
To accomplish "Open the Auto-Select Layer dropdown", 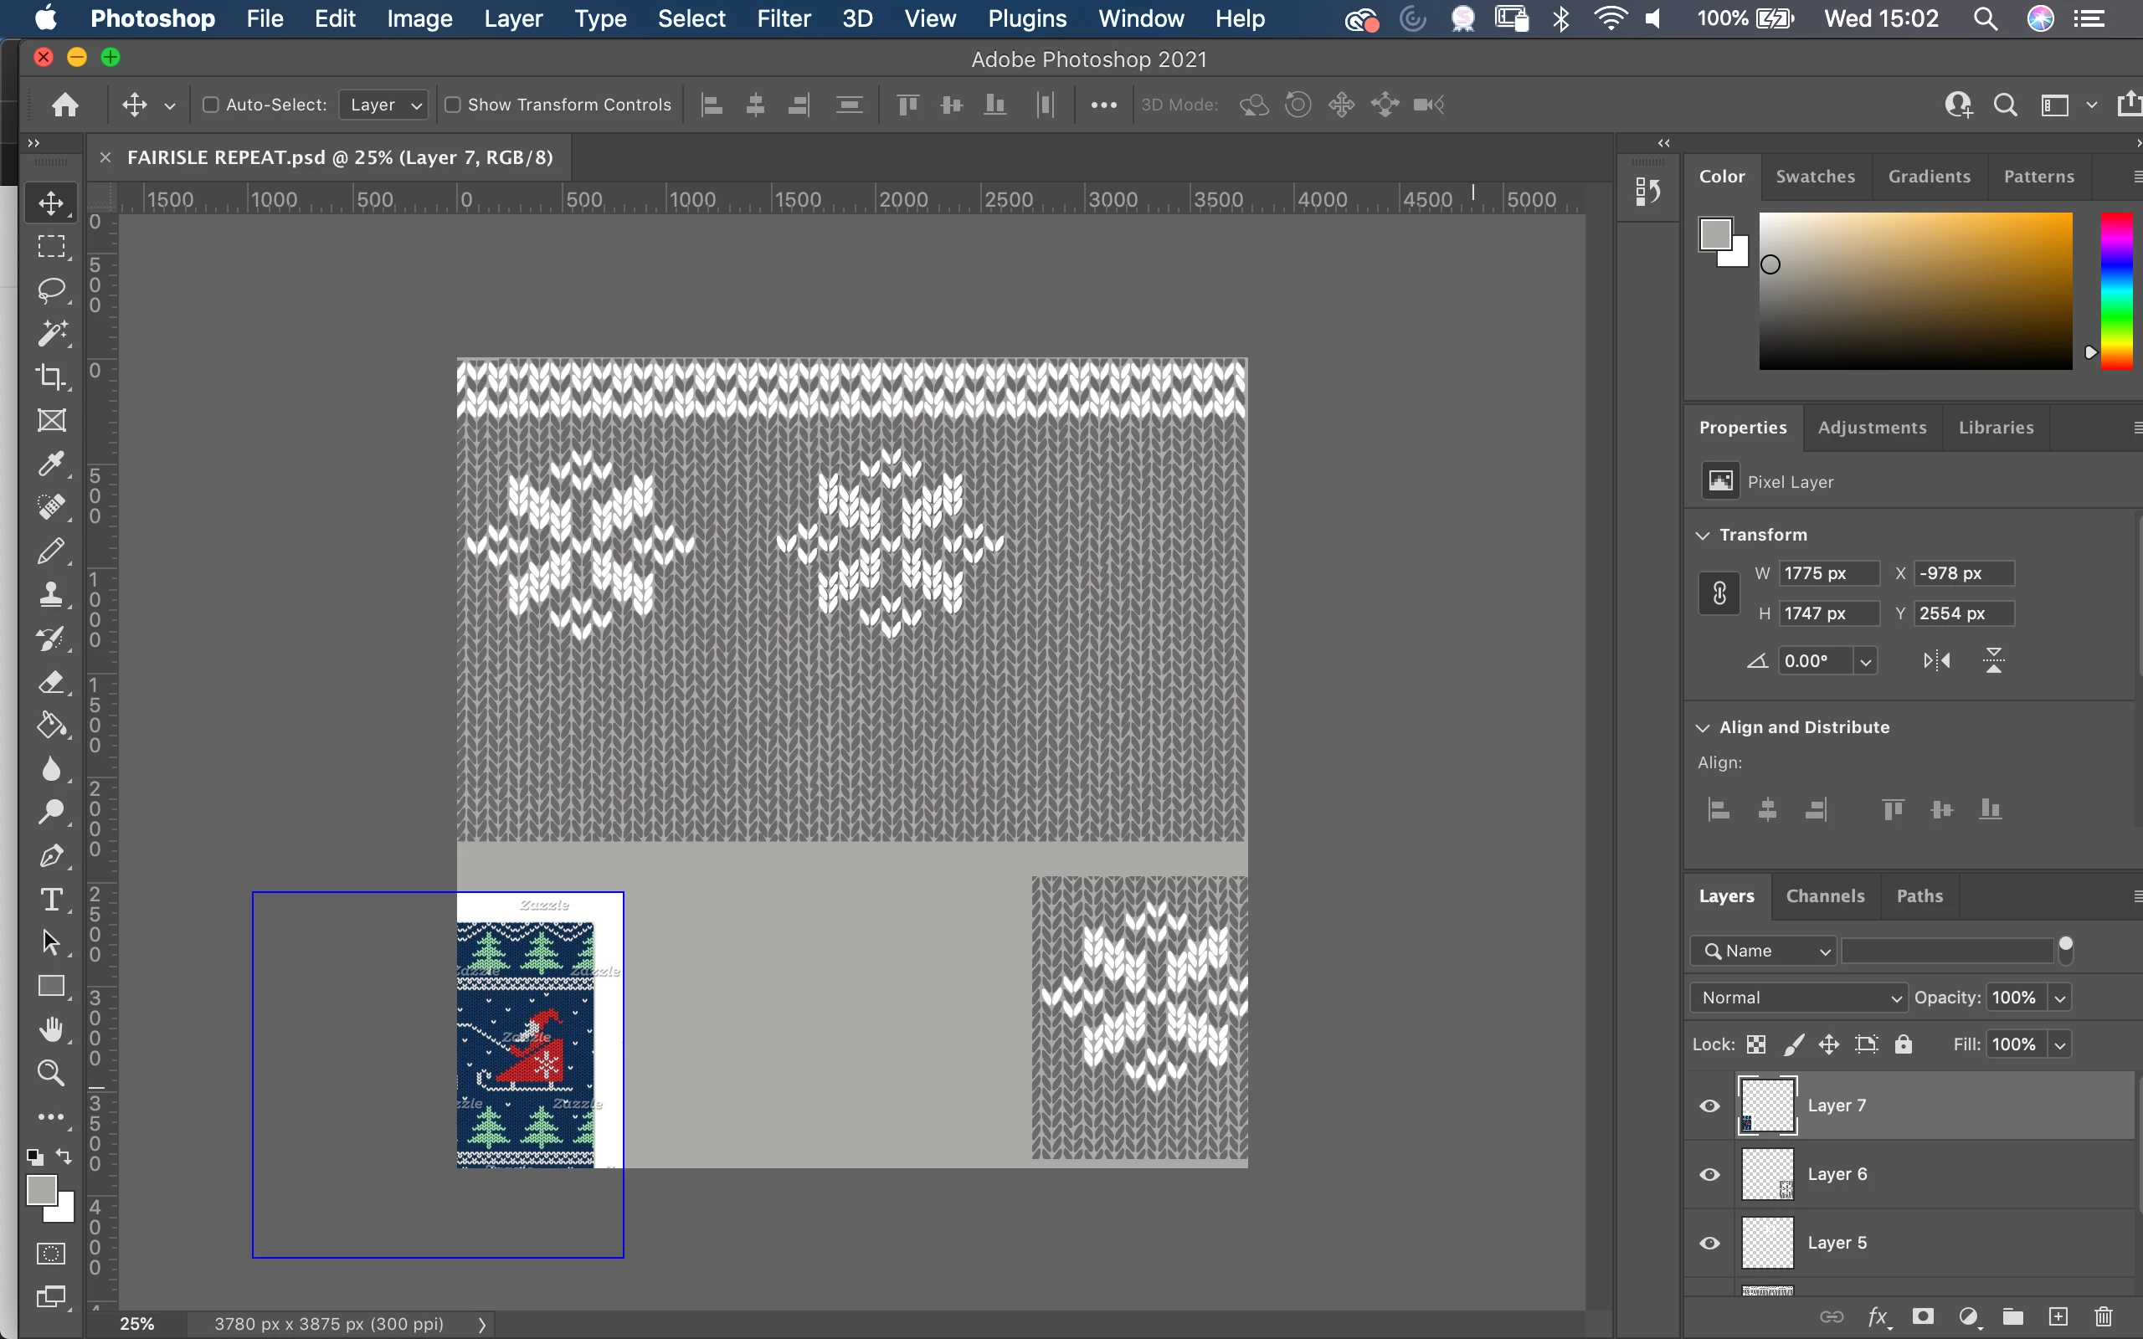I will pos(383,105).
